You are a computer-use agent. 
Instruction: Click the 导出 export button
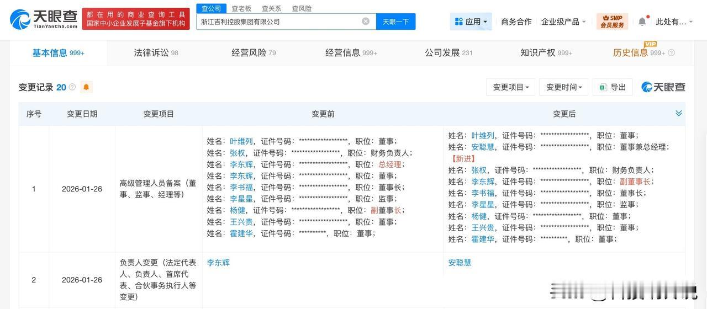pyautogui.click(x=613, y=87)
